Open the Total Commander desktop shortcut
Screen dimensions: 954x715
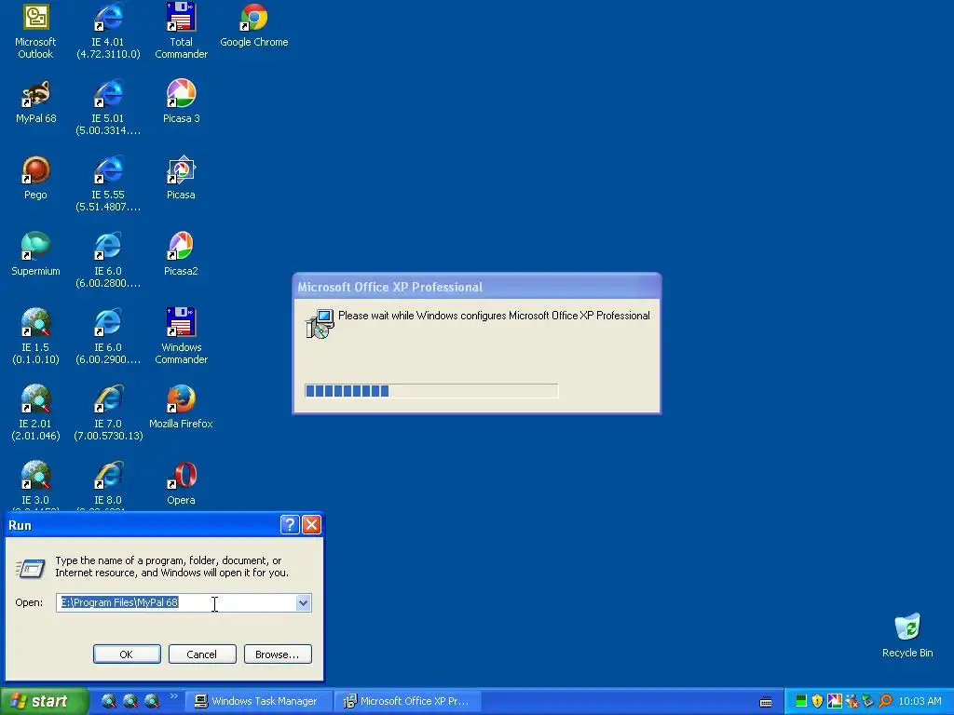pos(182,31)
